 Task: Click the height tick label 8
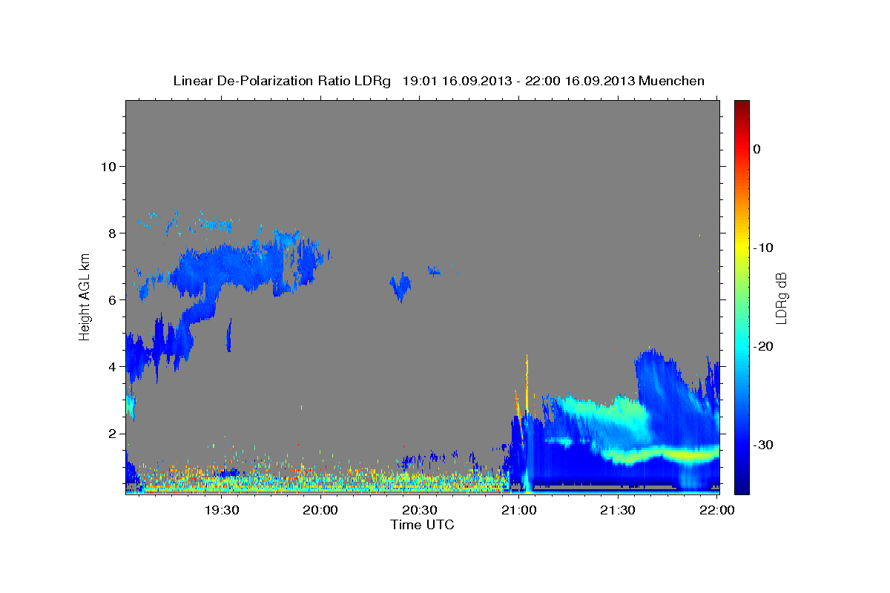[x=111, y=233]
